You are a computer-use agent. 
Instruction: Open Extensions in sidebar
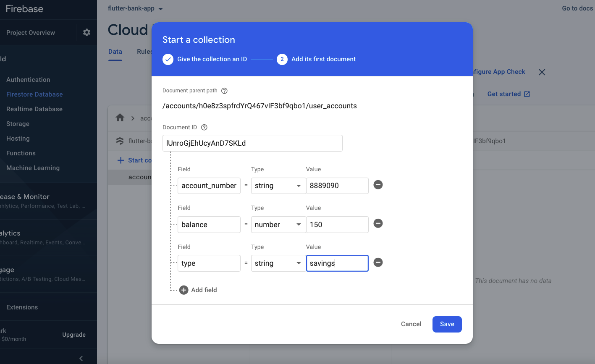coord(22,307)
